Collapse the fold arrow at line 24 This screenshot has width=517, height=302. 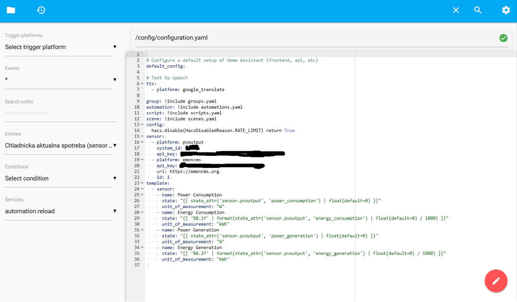(x=142, y=189)
